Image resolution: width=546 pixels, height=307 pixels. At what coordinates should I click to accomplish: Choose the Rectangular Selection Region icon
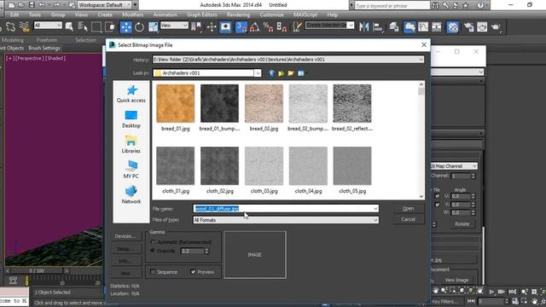tap(96, 26)
